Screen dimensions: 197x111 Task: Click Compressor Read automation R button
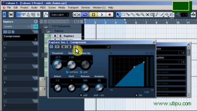point(64,47)
